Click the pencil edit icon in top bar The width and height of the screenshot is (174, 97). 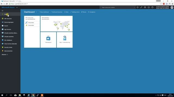point(141,7)
